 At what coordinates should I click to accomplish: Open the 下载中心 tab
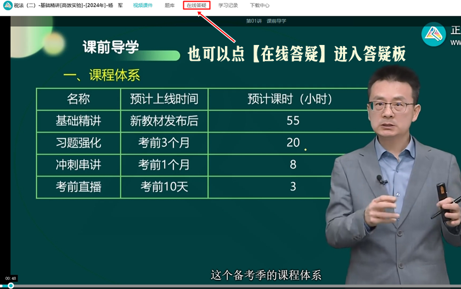260,5
